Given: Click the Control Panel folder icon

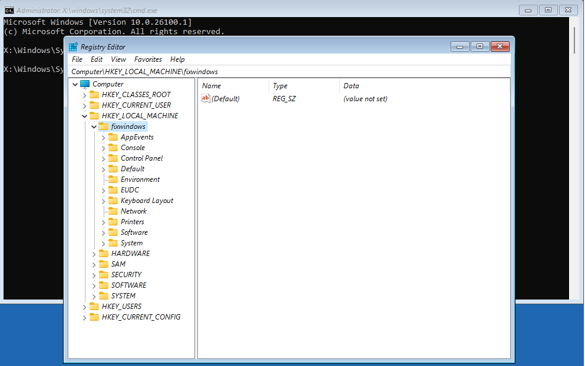Looking at the screenshot, I should tap(113, 158).
